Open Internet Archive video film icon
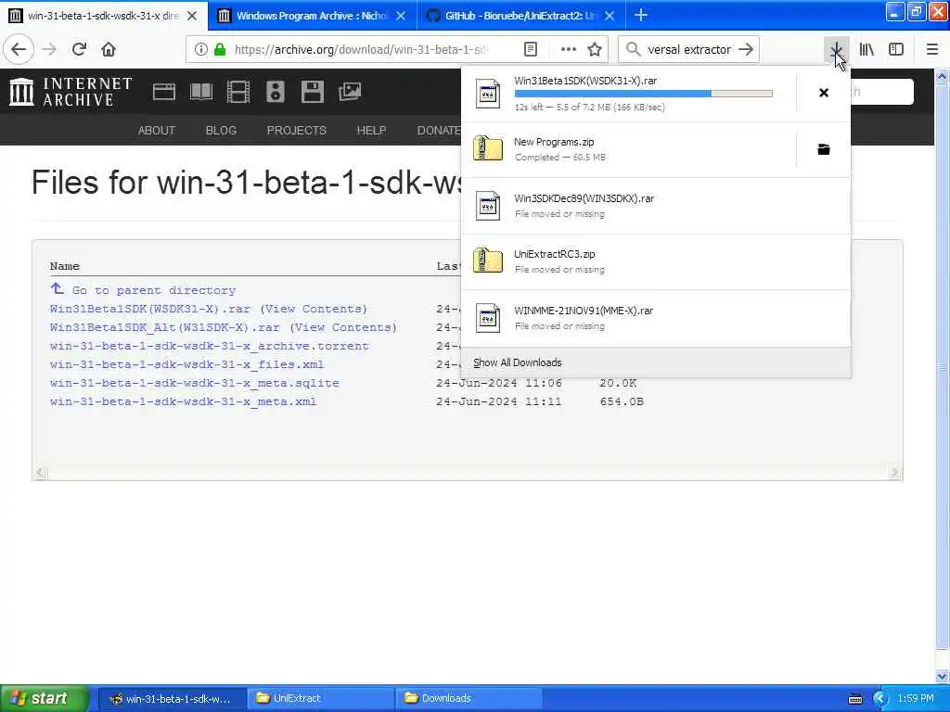This screenshot has height=712, width=950. 238,92
